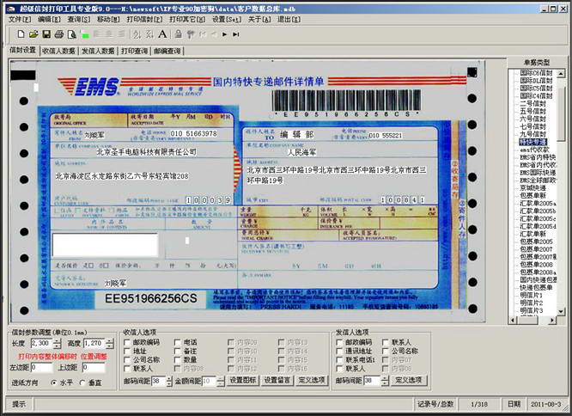
Task: Switch to the 打印查询 tab
Action: point(134,51)
